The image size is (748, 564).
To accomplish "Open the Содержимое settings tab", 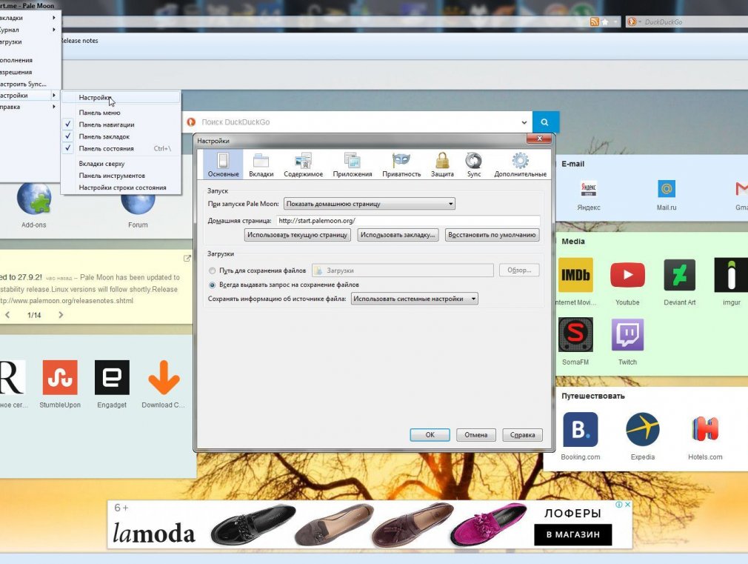I will point(304,165).
